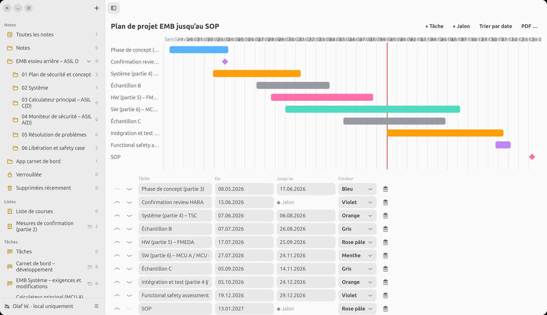547x315 pixels.
Task: Click the violet Confirmation review diamond marker
Action: pyautogui.click(x=225, y=62)
